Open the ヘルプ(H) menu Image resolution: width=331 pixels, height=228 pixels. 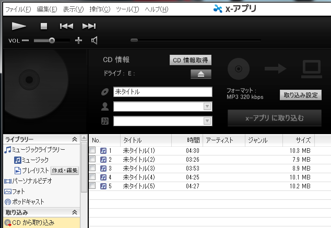coord(157,9)
